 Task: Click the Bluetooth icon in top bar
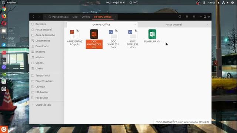(x=204, y=3)
